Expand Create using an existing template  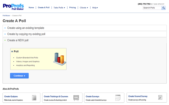point(26,28)
